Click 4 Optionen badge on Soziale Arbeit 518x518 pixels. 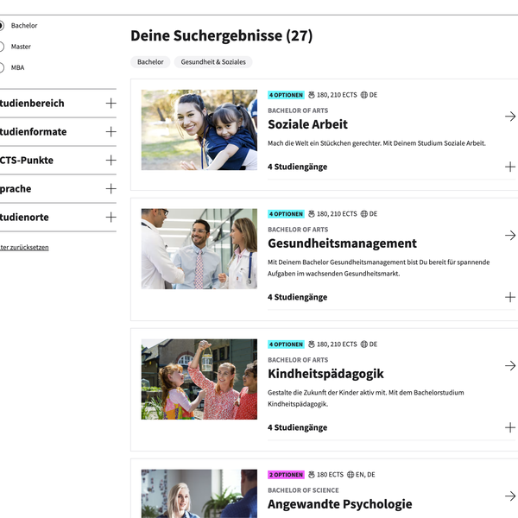click(286, 95)
